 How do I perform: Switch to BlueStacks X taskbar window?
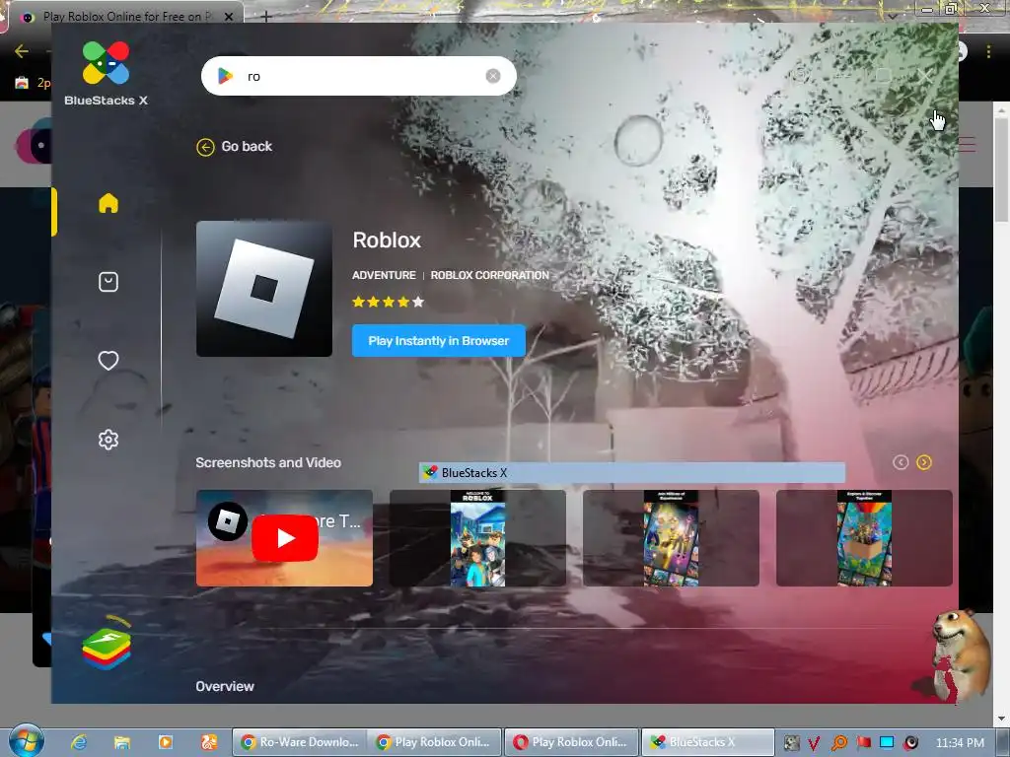(x=707, y=742)
